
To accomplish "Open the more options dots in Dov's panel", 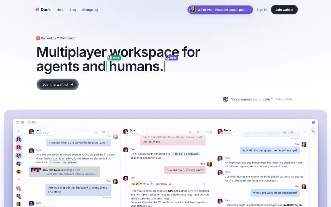I will (x=205, y=132).
